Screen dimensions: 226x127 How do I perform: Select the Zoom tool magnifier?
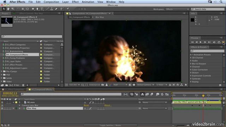pos(13,9)
